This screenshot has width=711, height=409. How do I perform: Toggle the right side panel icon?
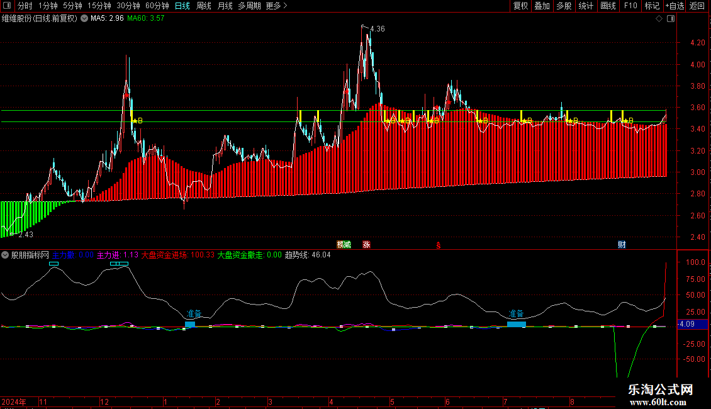[x=671, y=19]
